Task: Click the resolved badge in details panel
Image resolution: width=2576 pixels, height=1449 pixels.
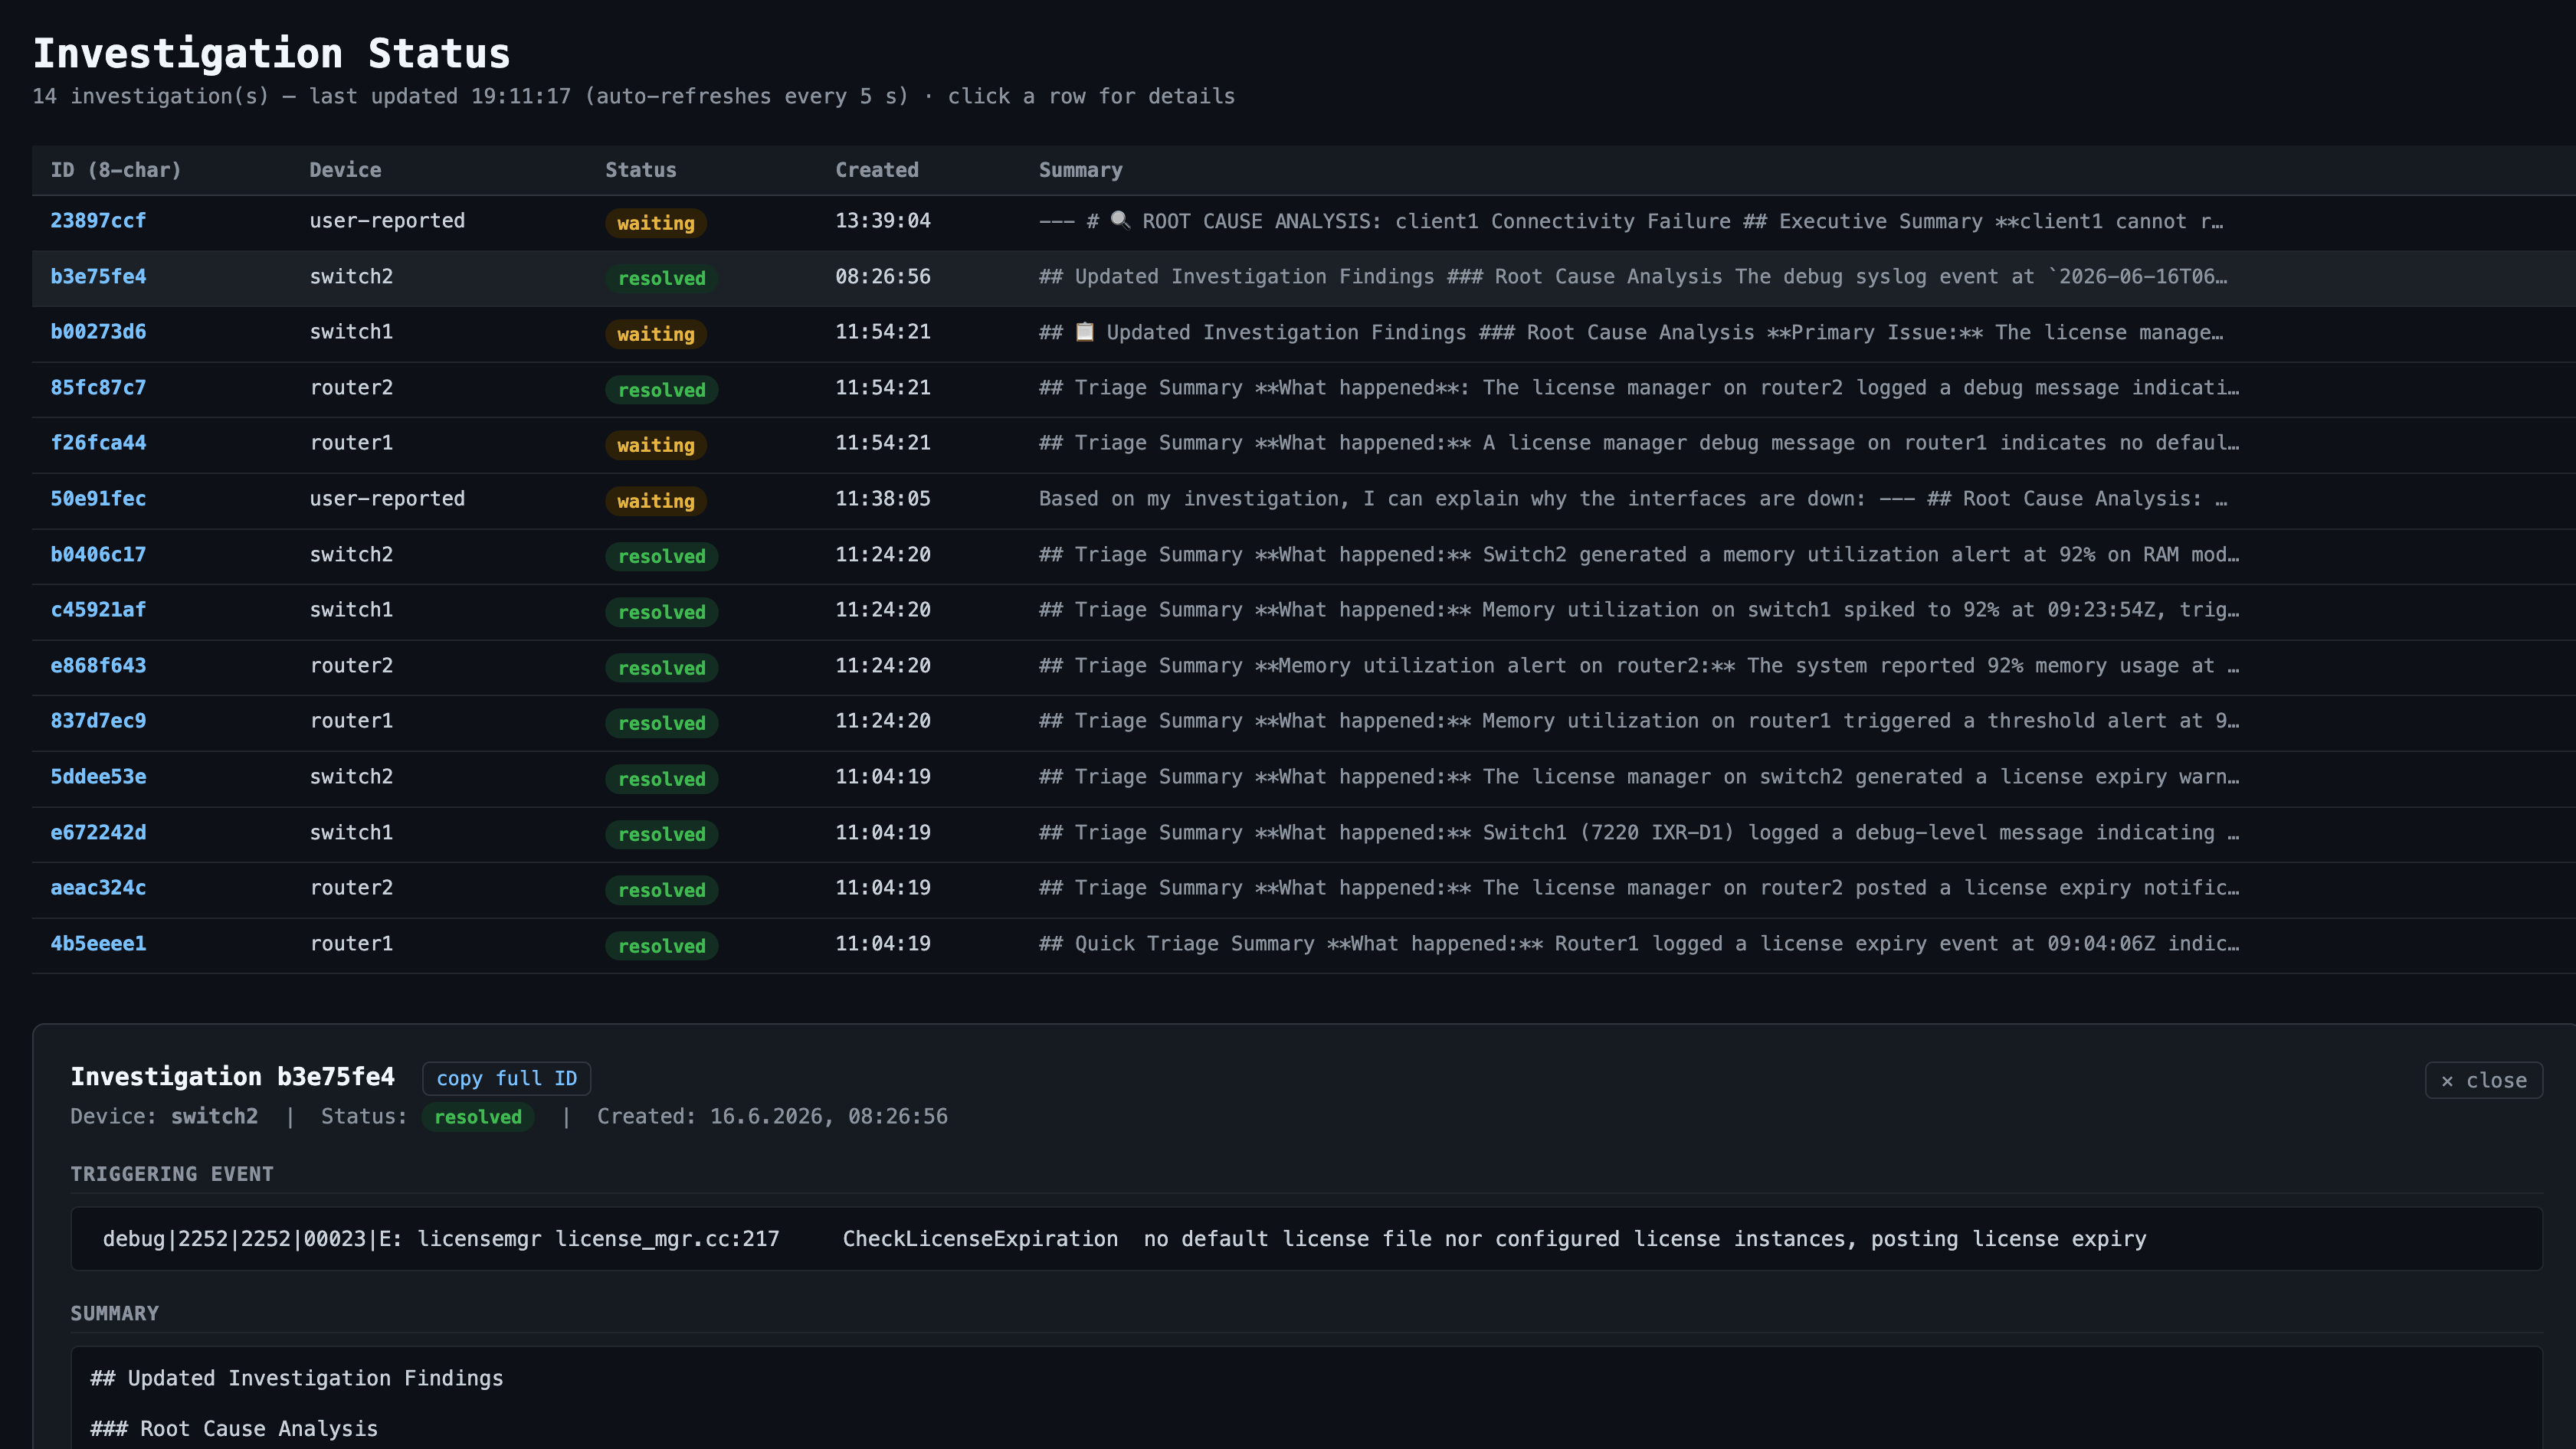Action: coord(478,1116)
